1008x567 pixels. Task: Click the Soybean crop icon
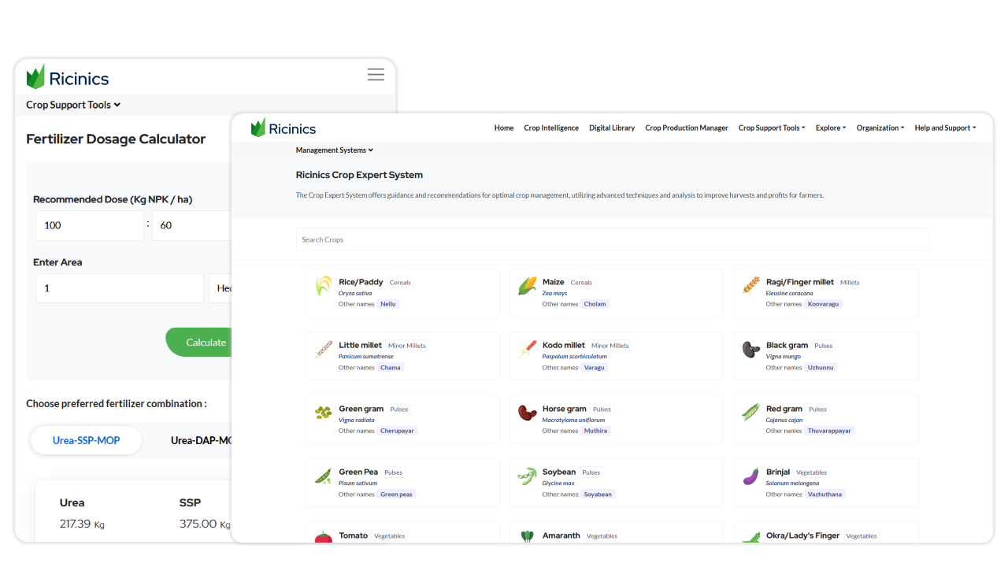coord(527,476)
